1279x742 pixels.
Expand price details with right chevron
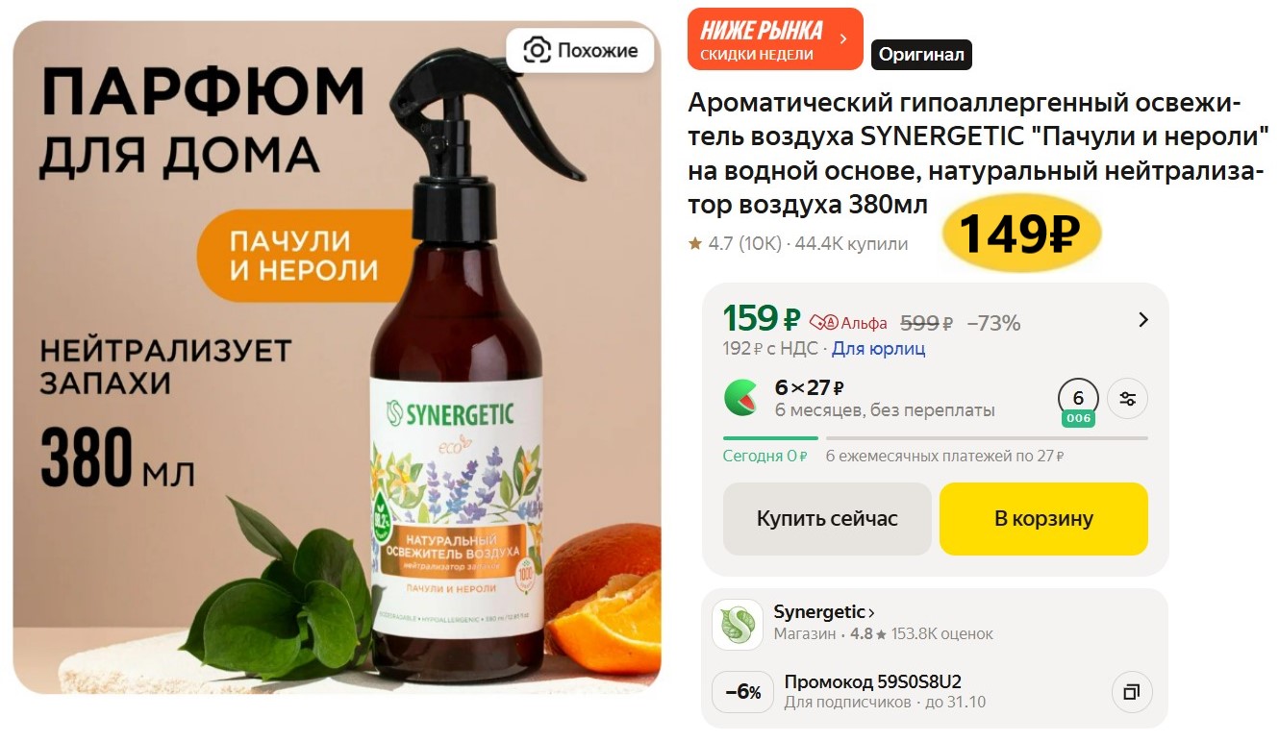point(1143,320)
